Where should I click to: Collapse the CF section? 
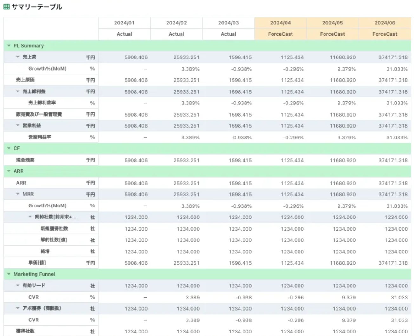click(9, 148)
